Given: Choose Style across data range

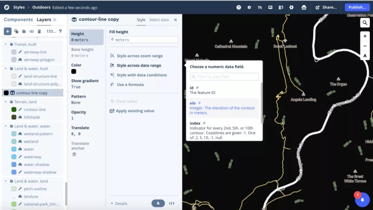Looking at the screenshot, I should pyautogui.click(x=139, y=65).
